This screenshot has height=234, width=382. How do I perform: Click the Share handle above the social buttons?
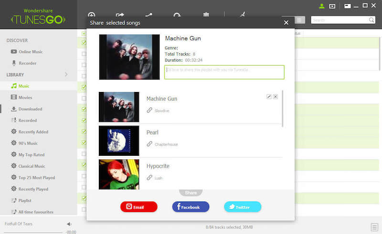[x=191, y=193]
